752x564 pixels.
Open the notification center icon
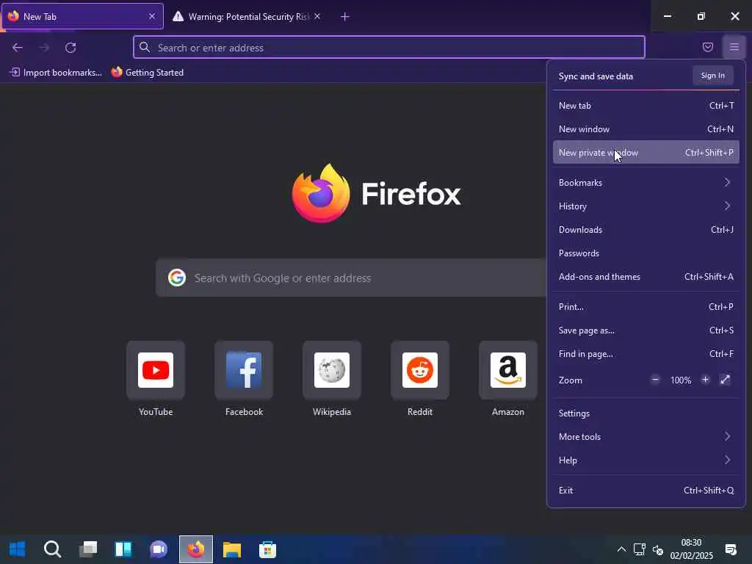[731, 549]
